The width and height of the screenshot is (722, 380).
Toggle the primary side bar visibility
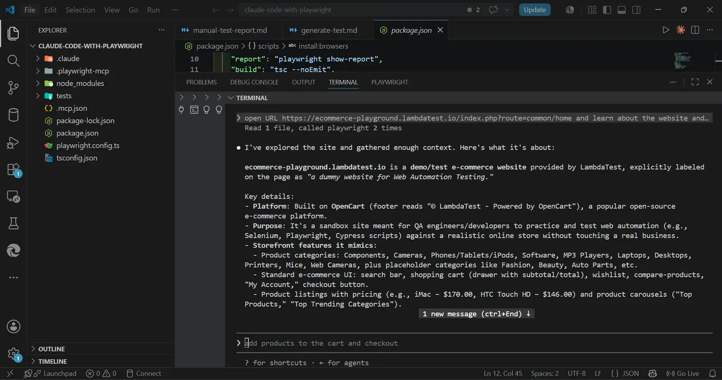click(x=607, y=10)
